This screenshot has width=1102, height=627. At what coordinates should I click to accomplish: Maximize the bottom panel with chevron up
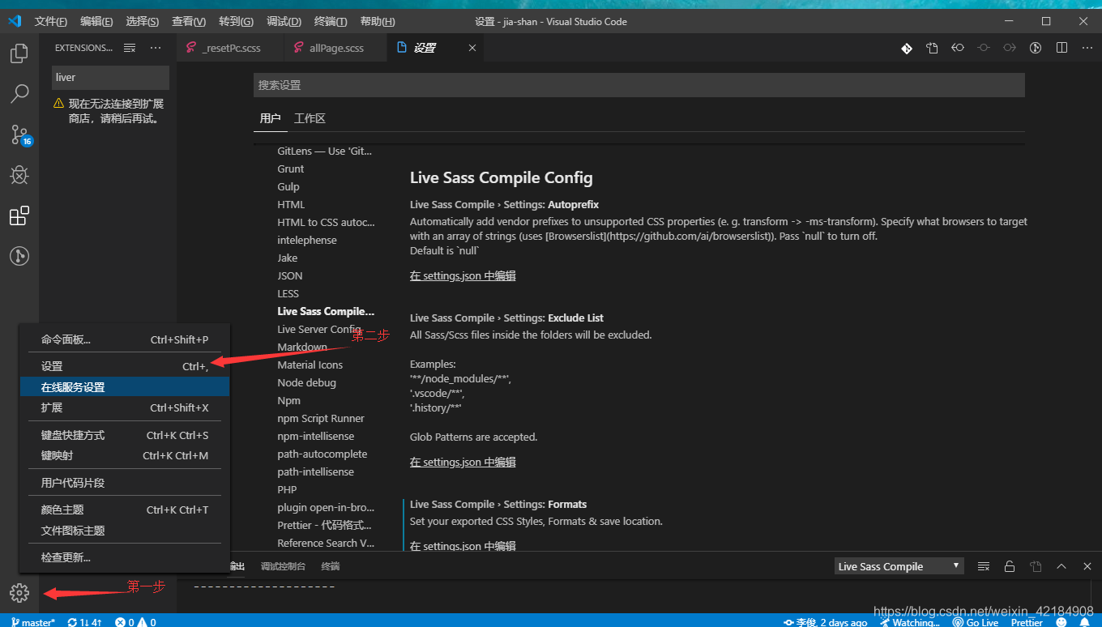tap(1061, 566)
